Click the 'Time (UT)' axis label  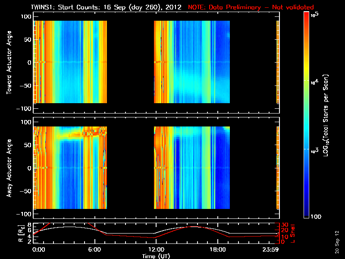tap(156, 256)
